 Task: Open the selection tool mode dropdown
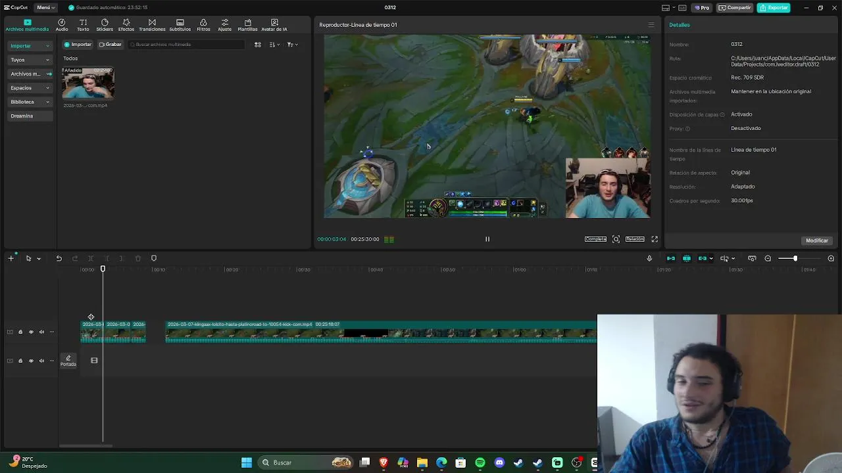point(39,259)
